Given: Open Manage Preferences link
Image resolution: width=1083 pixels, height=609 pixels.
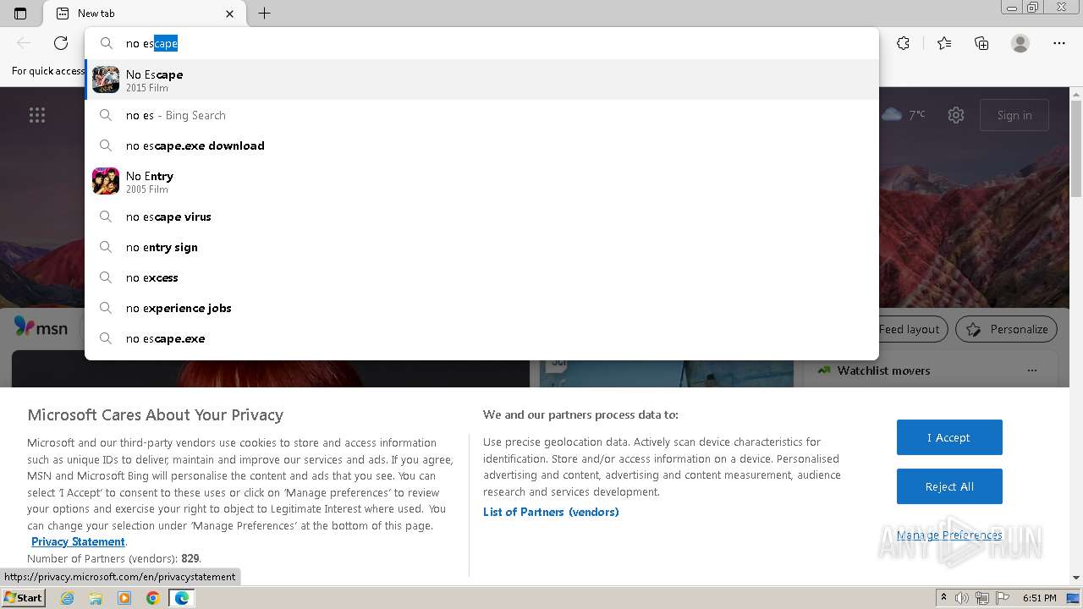Looking at the screenshot, I should 949,535.
